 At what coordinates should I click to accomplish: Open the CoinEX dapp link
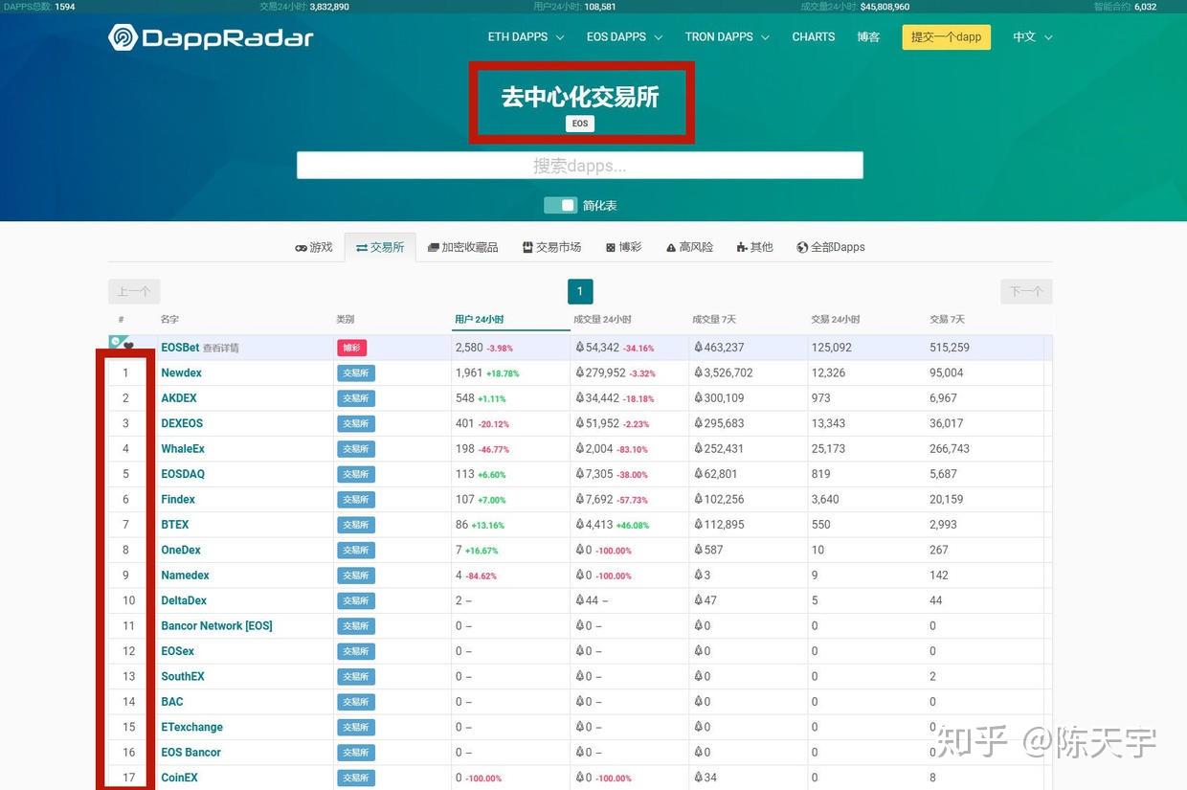point(179,778)
